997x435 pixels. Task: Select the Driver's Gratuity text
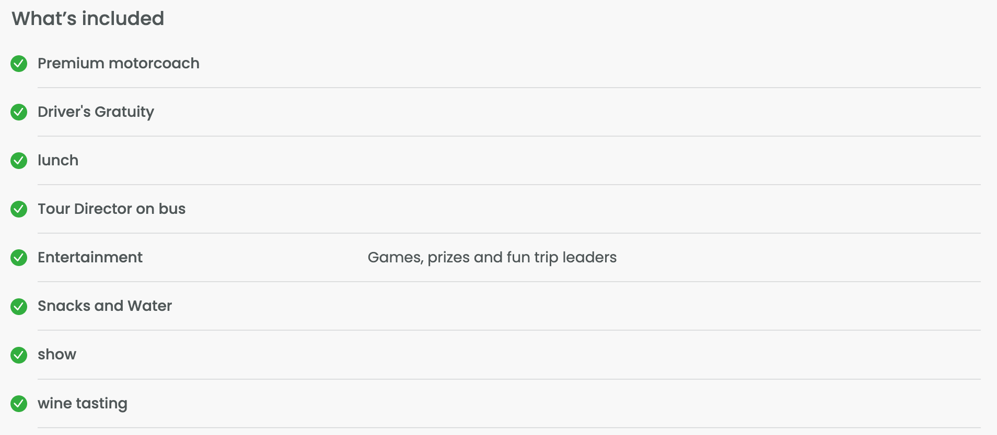click(96, 112)
